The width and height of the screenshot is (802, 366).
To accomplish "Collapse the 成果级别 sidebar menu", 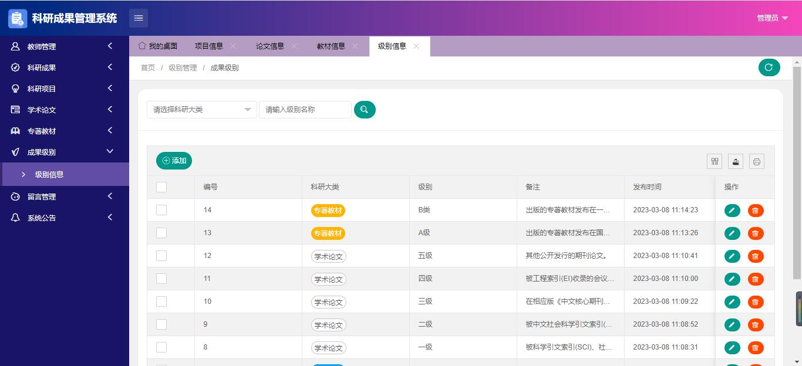I will [65, 152].
